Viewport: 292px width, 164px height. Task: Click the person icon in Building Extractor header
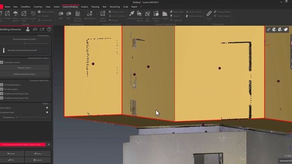[x=28, y=29]
